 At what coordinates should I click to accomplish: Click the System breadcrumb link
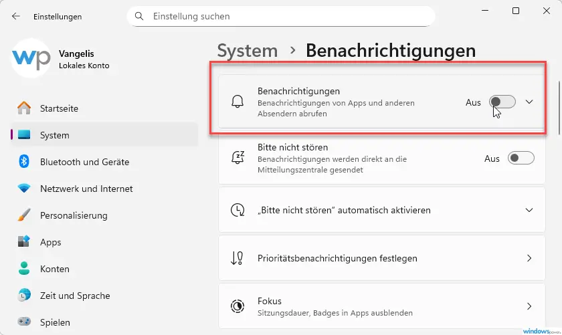[x=247, y=50]
